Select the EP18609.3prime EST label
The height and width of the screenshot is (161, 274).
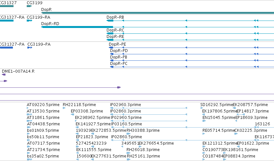tap(251, 118)
